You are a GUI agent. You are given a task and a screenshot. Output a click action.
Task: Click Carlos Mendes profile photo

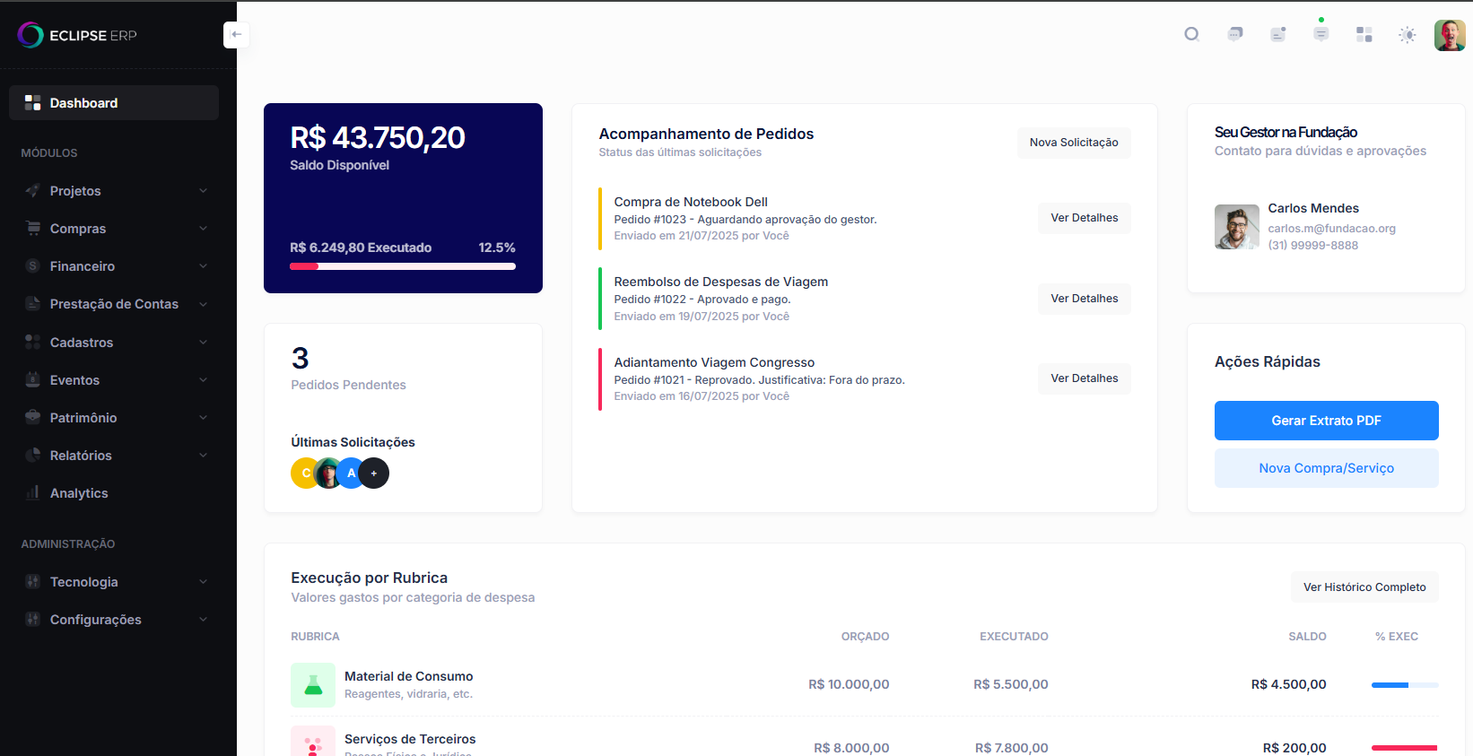[x=1237, y=227]
